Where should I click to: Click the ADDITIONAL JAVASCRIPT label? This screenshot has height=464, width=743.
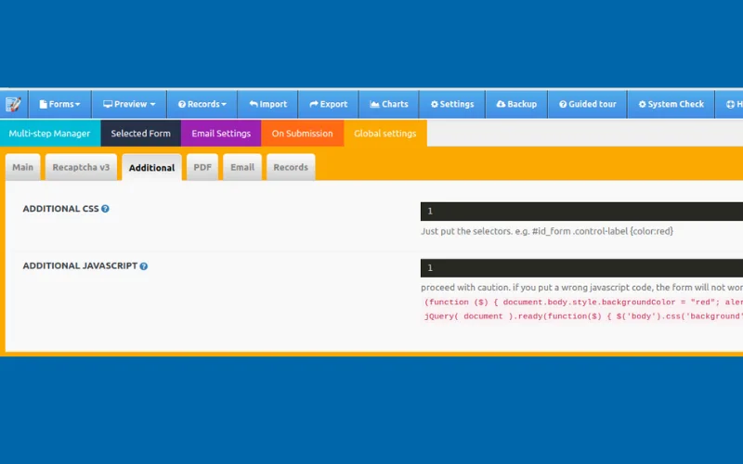pyautogui.click(x=80, y=266)
